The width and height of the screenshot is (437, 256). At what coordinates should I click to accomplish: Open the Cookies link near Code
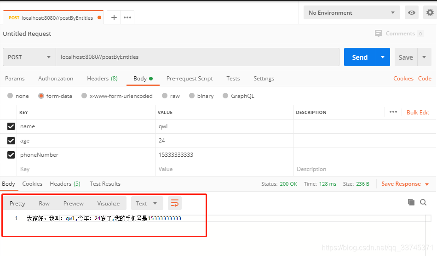(403, 79)
